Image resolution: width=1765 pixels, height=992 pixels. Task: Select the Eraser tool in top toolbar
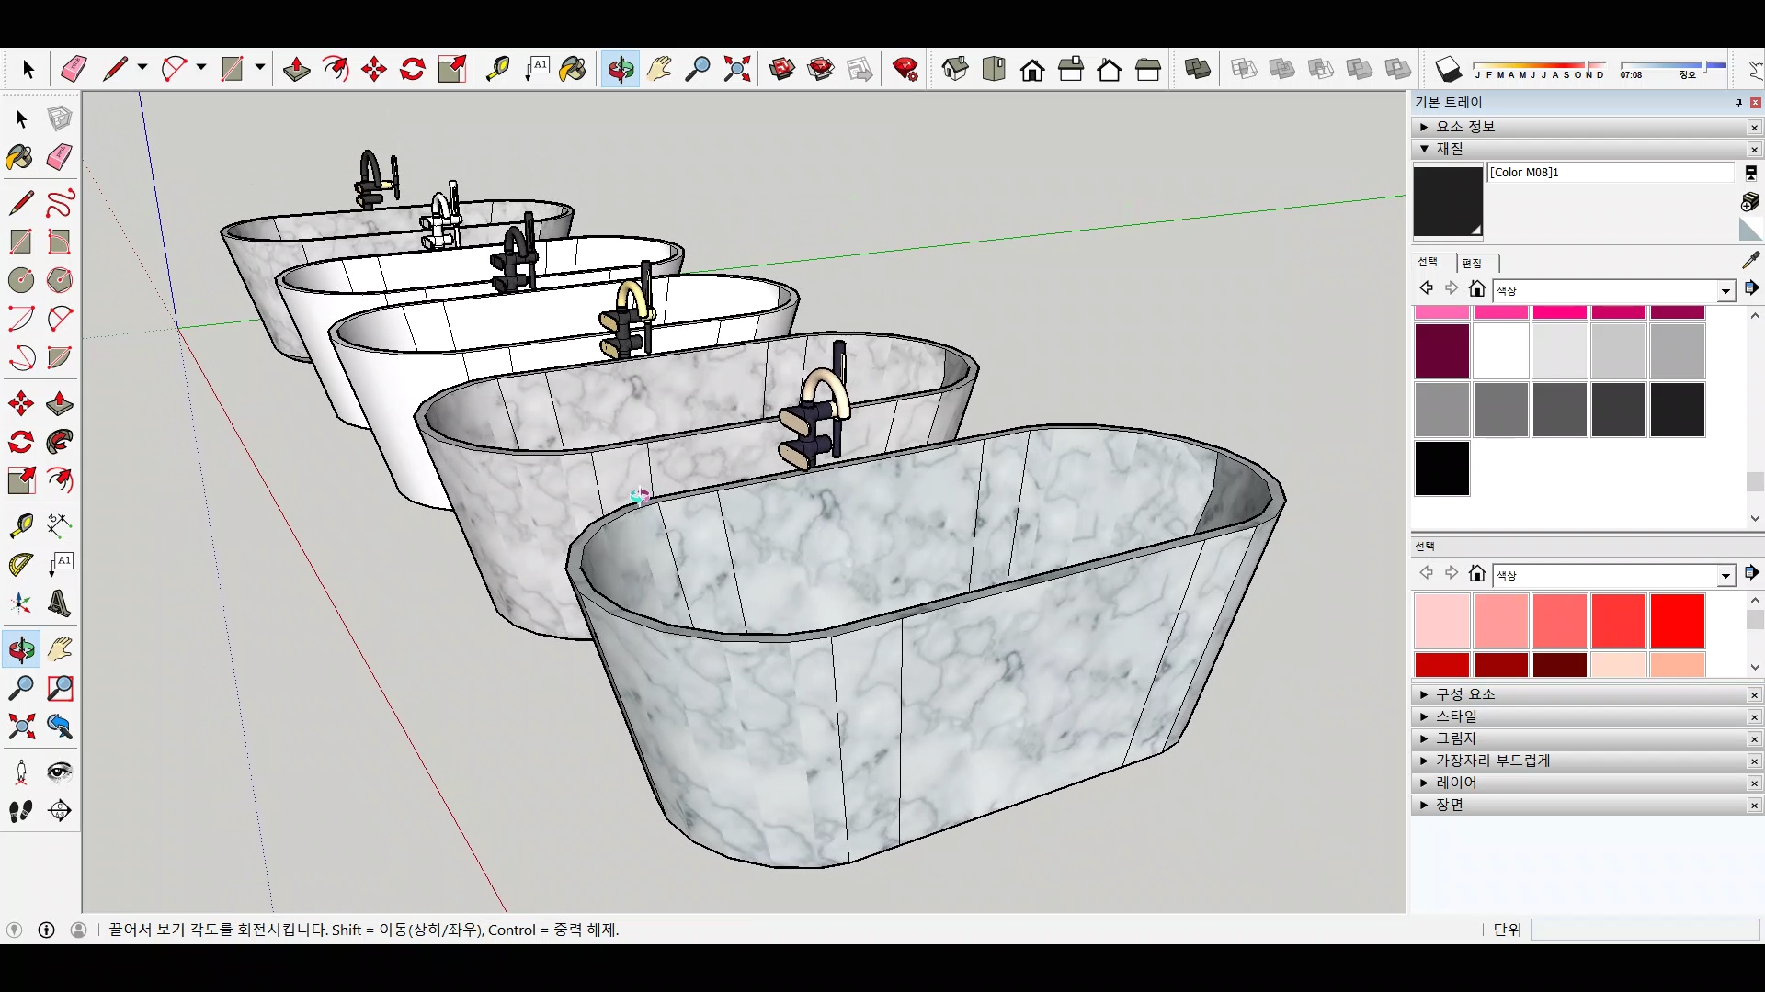point(74,69)
